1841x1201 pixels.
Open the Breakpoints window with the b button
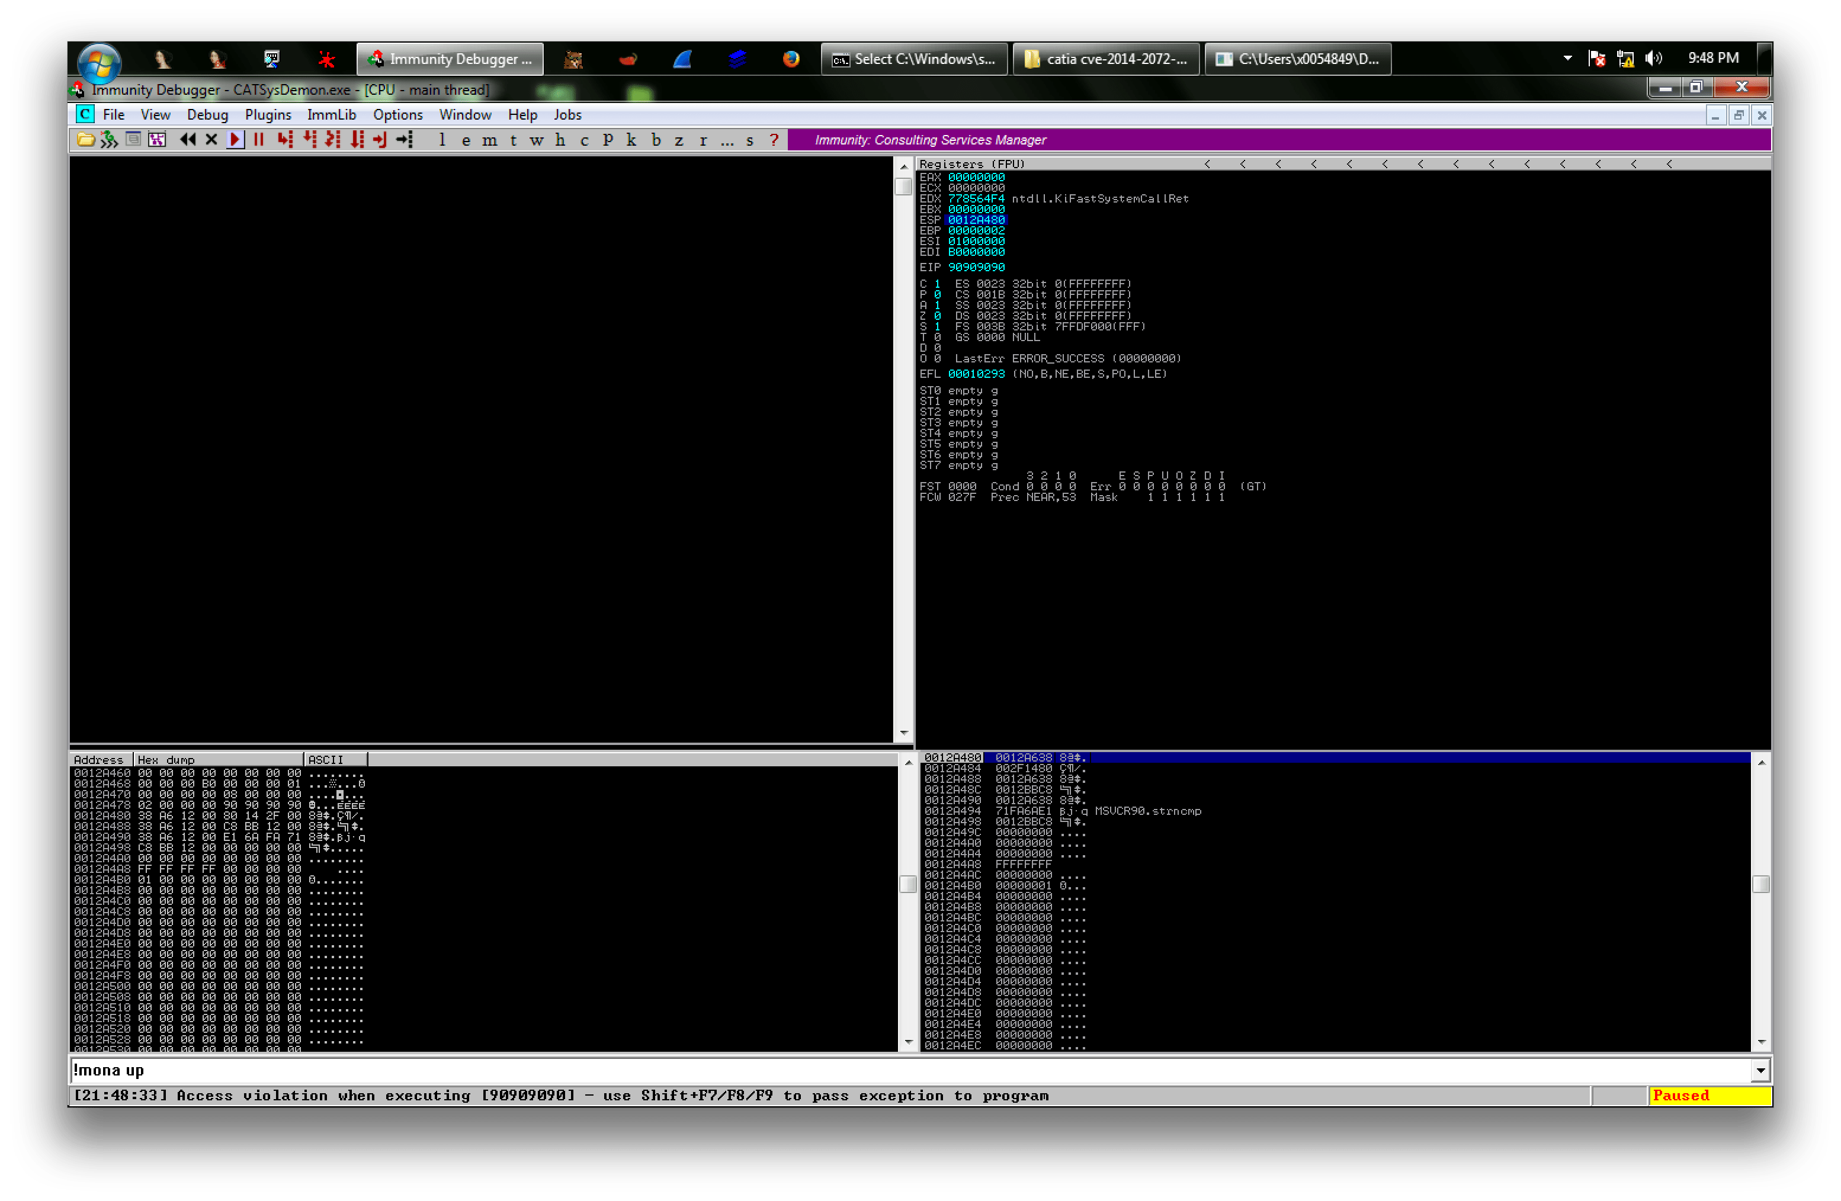[x=656, y=140]
